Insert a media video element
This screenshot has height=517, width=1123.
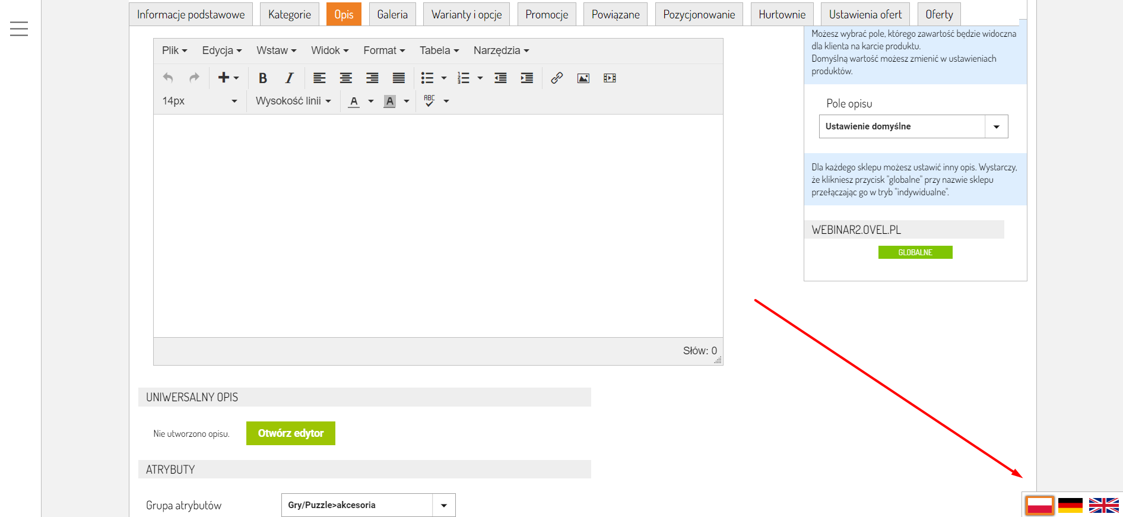pos(610,78)
